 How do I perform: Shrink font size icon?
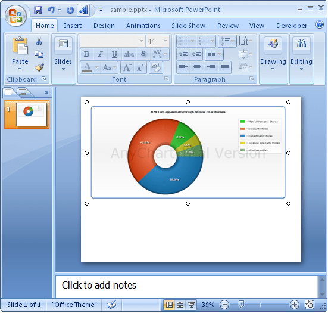coord(140,67)
